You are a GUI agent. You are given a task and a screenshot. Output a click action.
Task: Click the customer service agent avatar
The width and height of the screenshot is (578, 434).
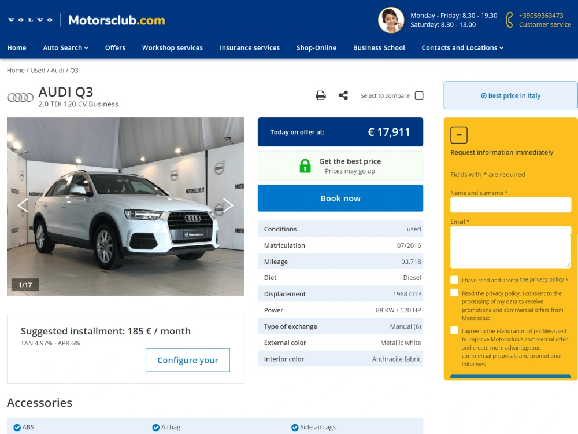point(391,20)
